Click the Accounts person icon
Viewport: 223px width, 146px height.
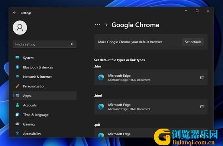(17, 105)
